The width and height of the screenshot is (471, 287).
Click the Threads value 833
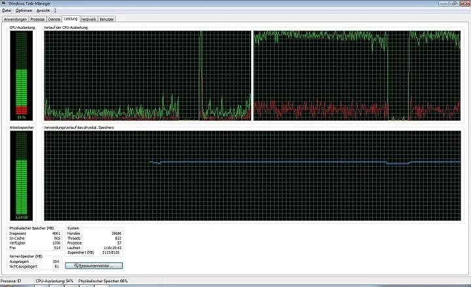click(x=118, y=238)
